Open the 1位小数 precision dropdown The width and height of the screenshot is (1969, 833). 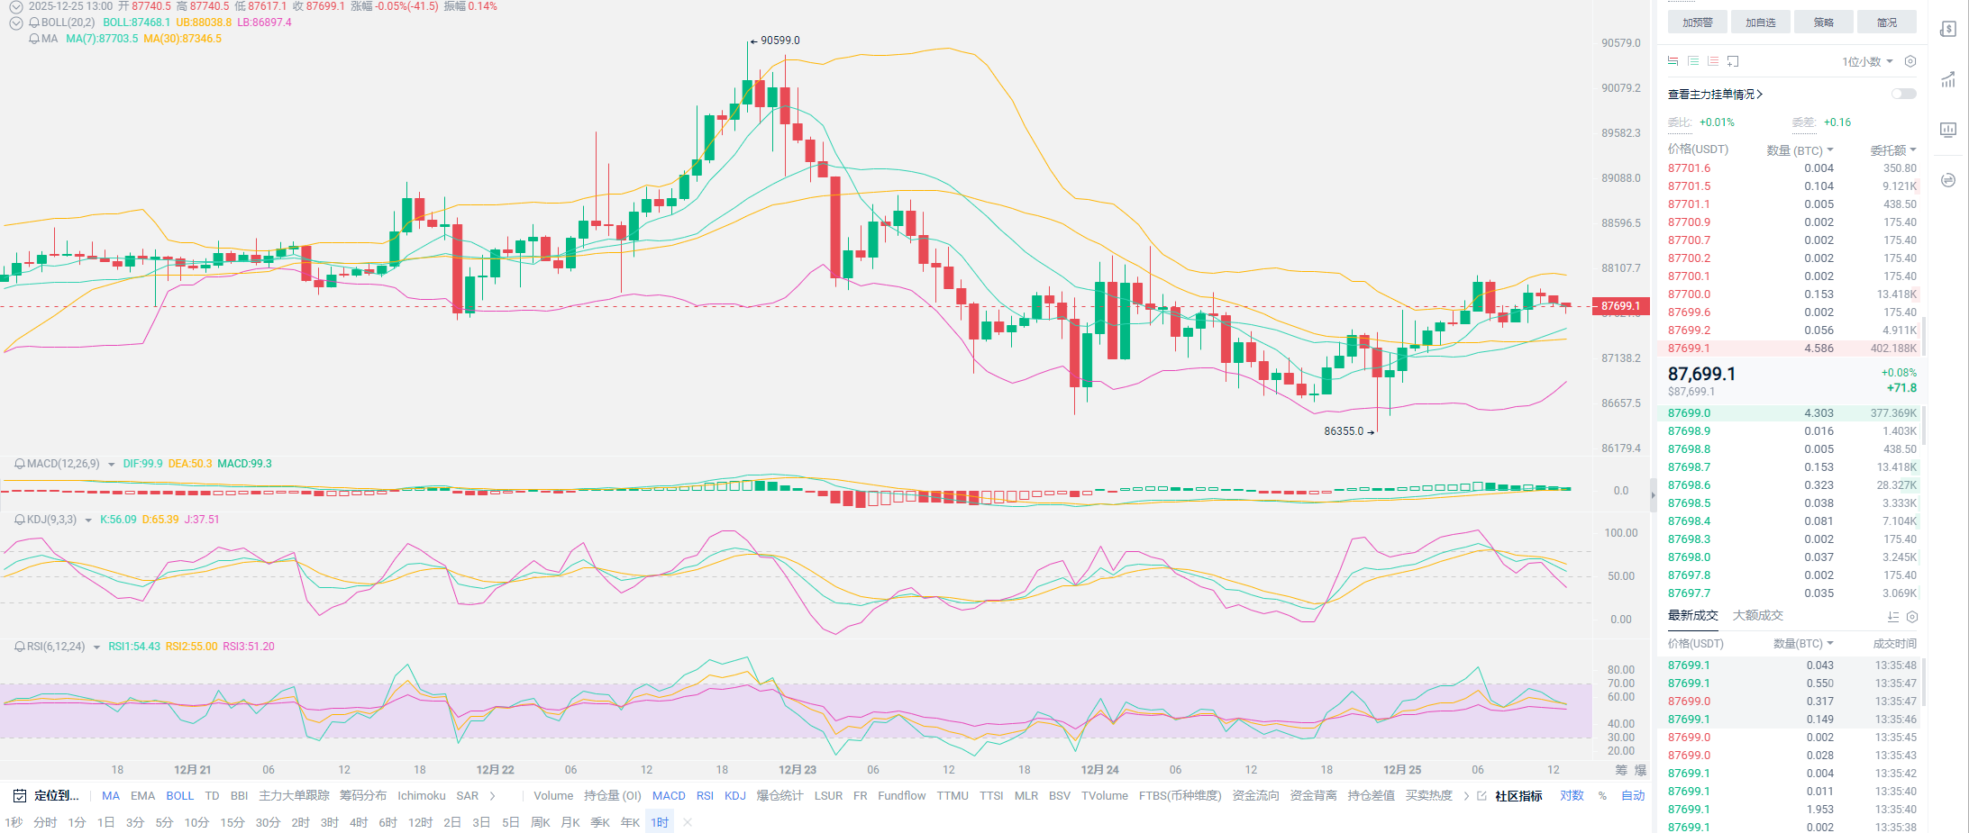pyautogui.click(x=1866, y=61)
